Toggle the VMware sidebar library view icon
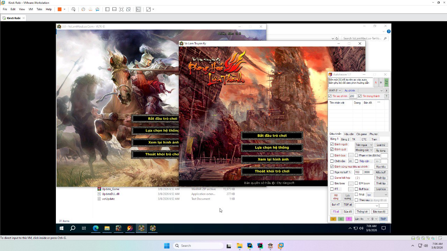 107,9
